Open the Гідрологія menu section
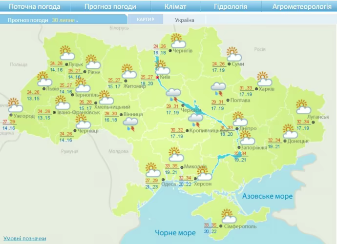 (x=230, y=7)
